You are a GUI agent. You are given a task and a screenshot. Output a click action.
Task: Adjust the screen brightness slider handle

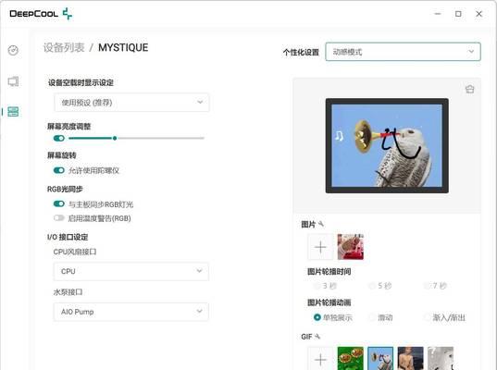tap(115, 138)
